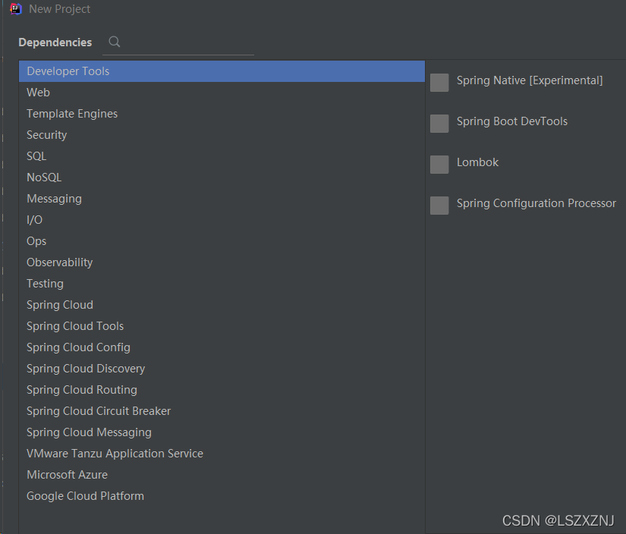626x534 pixels.
Task: Choose the I/O category
Action: 222,220
